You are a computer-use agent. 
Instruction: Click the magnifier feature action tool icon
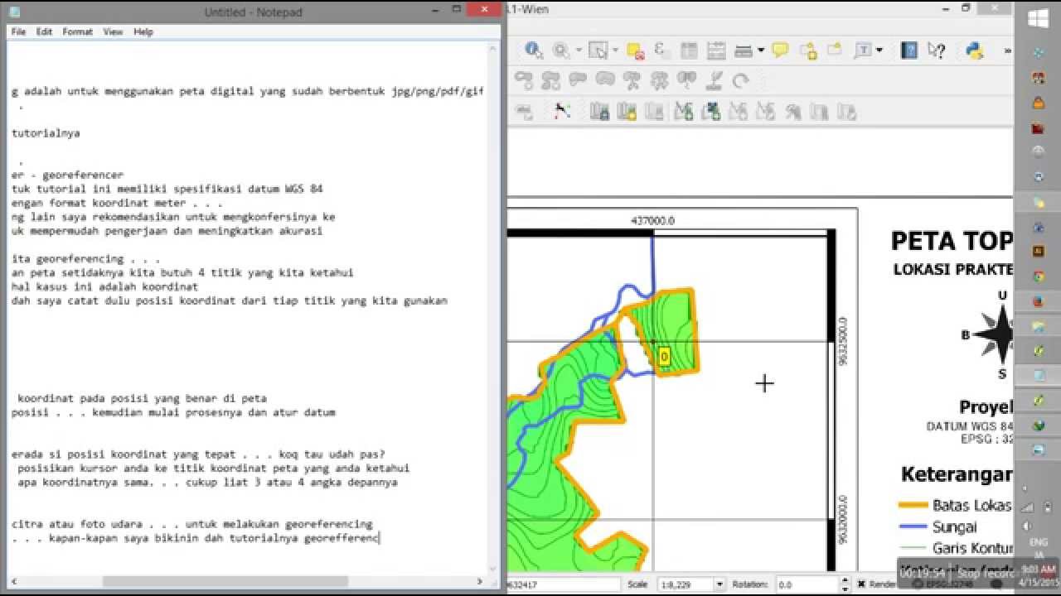point(561,50)
